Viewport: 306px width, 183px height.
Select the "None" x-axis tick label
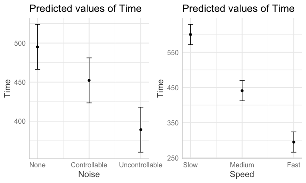tap(37, 165)
